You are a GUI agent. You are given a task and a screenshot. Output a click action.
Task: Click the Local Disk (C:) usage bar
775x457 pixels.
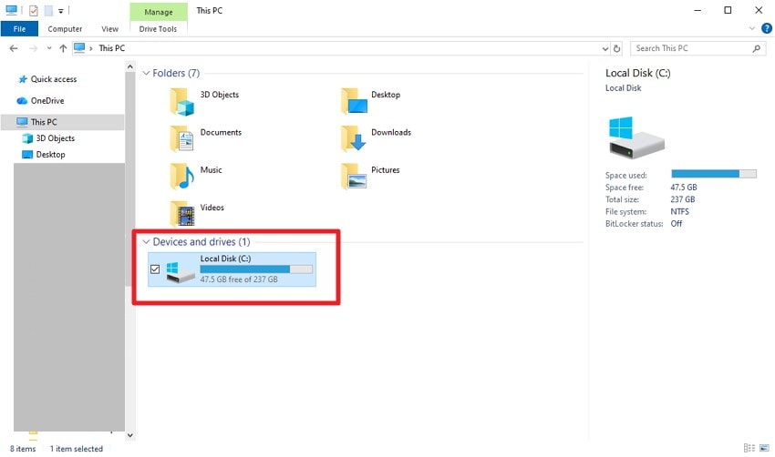tap(256, 269)
